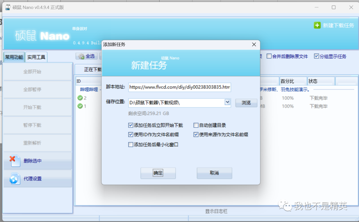Image resolution: width=359 pixels, height=222 pixels.
Task: Enable 自动创建目录 checkbox
Action: pos(196,125)
